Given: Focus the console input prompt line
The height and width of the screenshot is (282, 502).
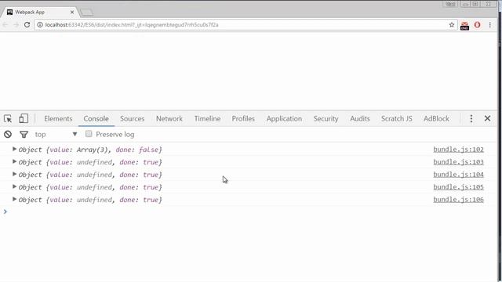Looking at the screenshot, I should click(249, 211).
